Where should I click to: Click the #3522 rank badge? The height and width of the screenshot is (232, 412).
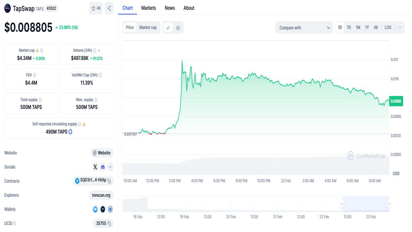(51, 8)
